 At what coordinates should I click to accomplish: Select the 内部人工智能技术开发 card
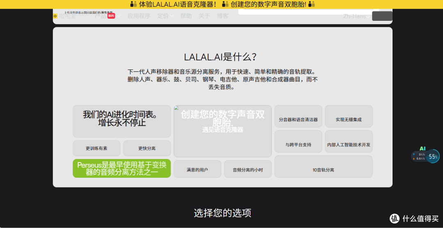coord(349,142)
